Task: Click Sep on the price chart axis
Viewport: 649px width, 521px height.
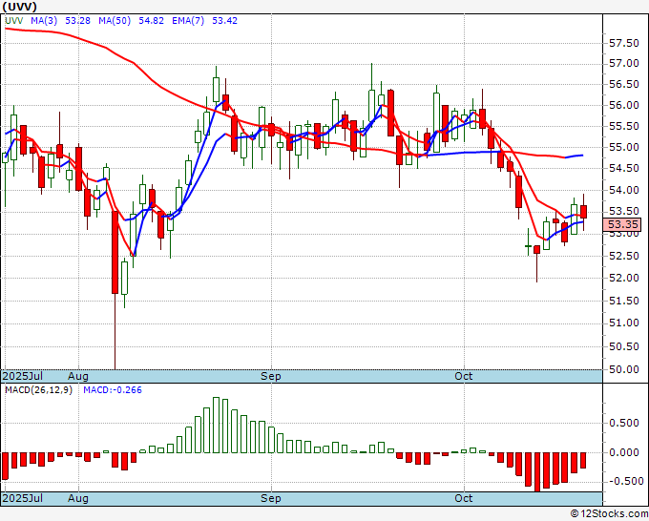Action: [x=271, y=376]
